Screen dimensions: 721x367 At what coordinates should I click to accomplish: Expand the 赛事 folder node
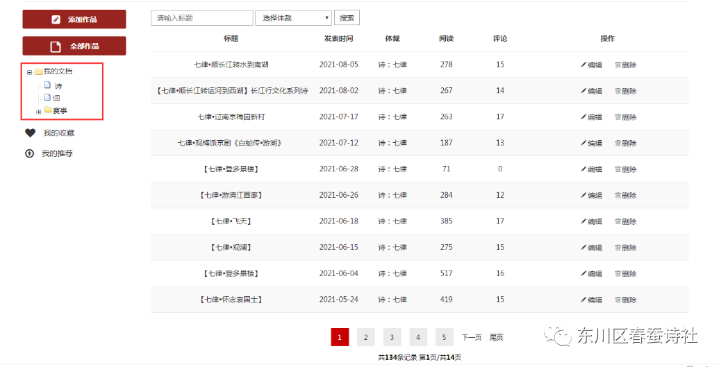pos(39,112)
